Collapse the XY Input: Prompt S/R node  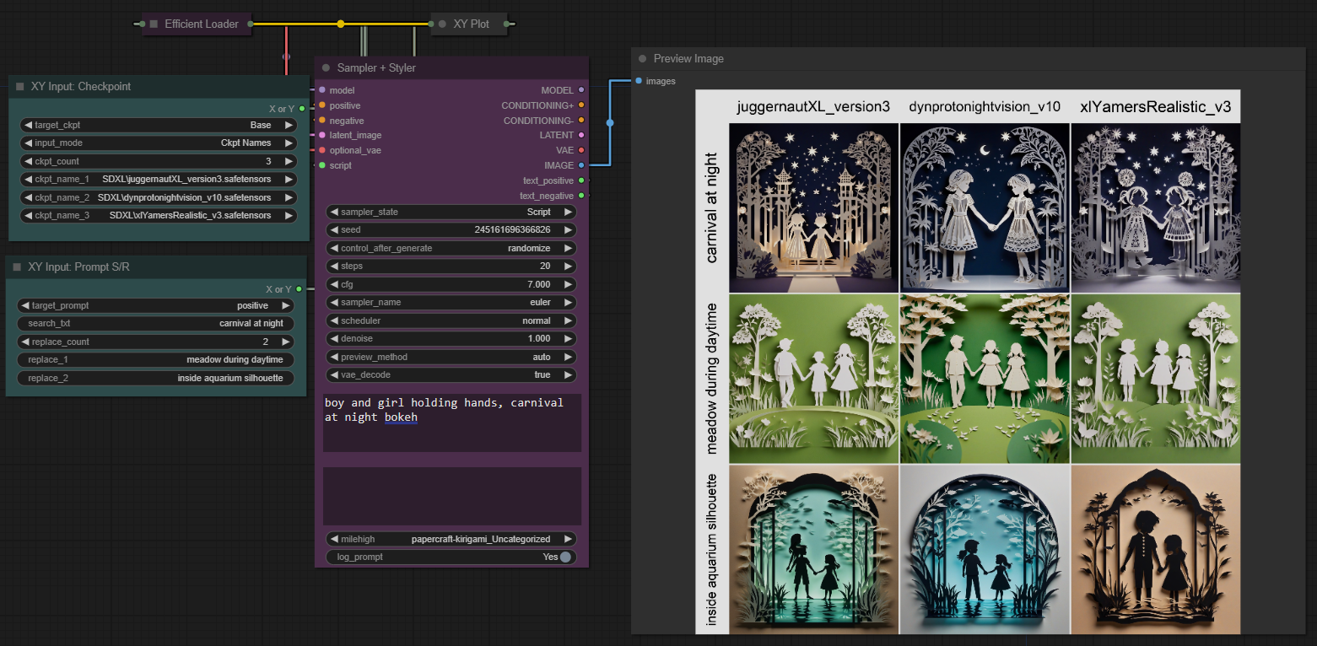tap(17, 267)
